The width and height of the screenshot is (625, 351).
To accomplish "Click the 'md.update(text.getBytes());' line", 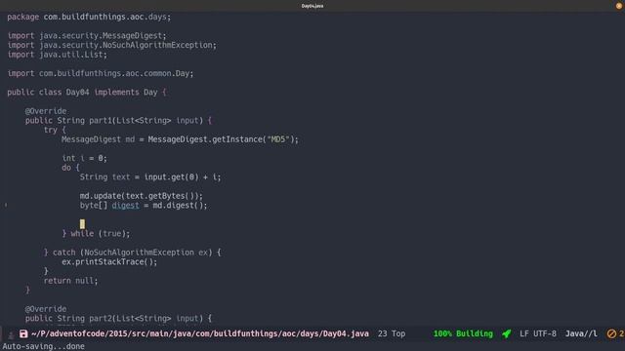I will click(x=142, y=196).
